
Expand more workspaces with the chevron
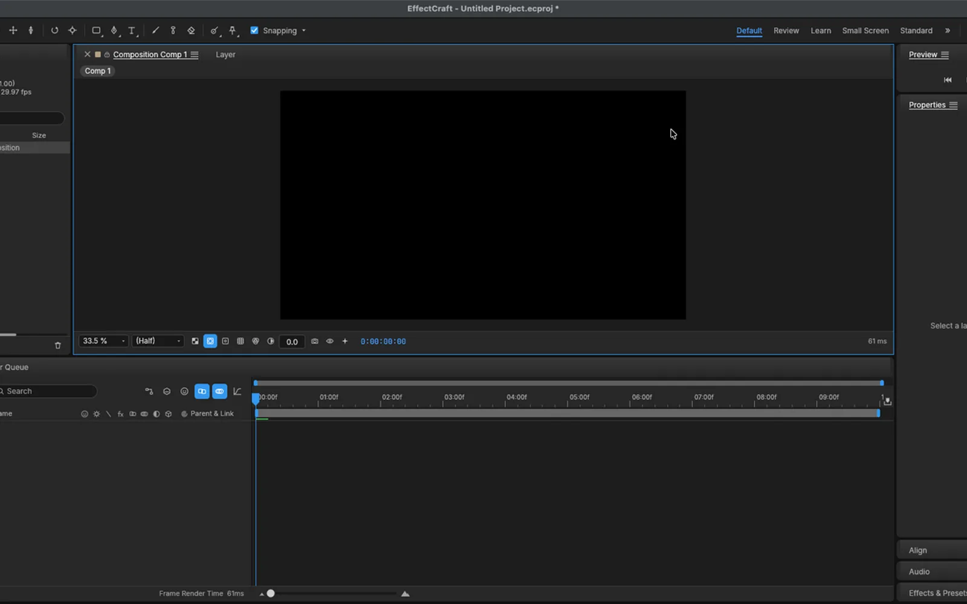tap(948, 31)
